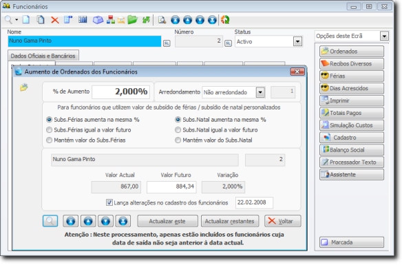Click the green arrows sync icon

(x=146, y=20)
